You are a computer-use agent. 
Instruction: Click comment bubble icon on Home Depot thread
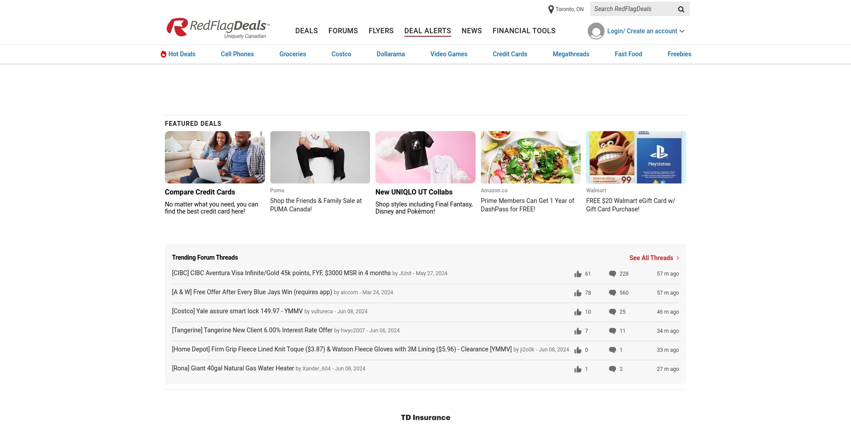(613, 350)
